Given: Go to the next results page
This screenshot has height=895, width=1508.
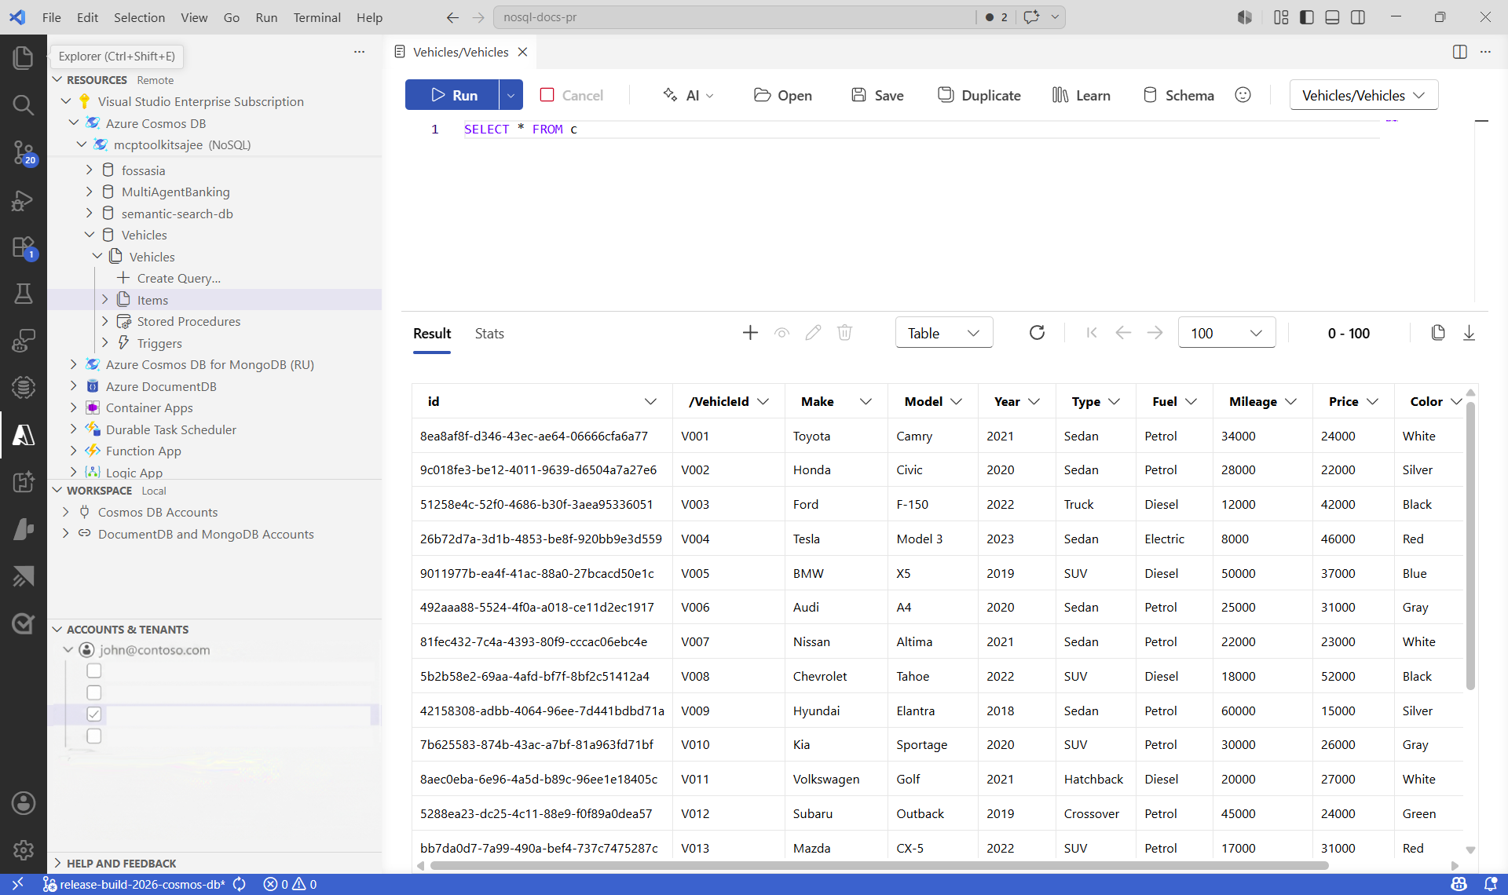Looking at the screenshot, I should pyautogui.click(x=1155, y=333).
